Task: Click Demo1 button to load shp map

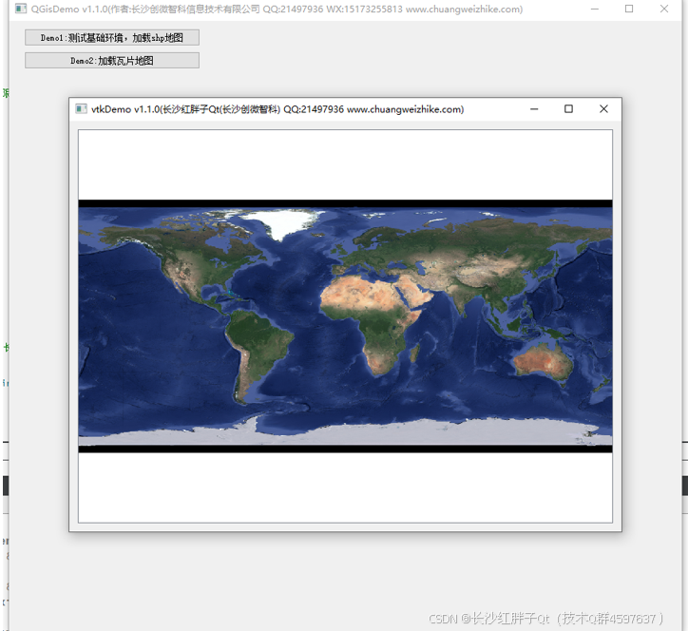Action: click(112, 38)
